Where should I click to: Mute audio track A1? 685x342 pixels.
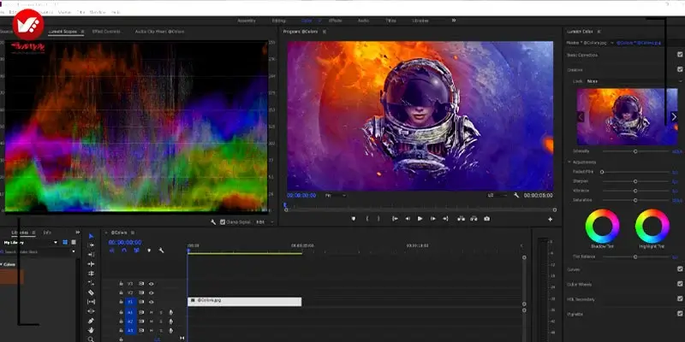pos(152,312)
